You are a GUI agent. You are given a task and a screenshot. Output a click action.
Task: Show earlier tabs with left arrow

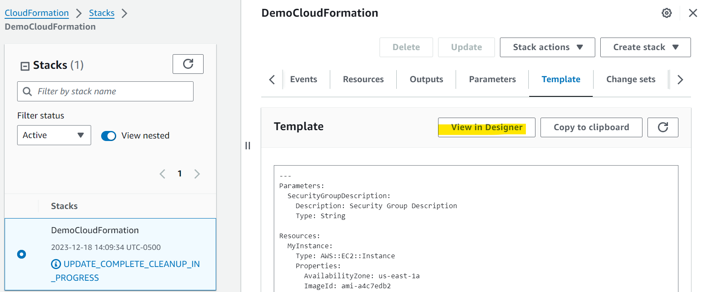pyautogui.click(x=272, y=79)
